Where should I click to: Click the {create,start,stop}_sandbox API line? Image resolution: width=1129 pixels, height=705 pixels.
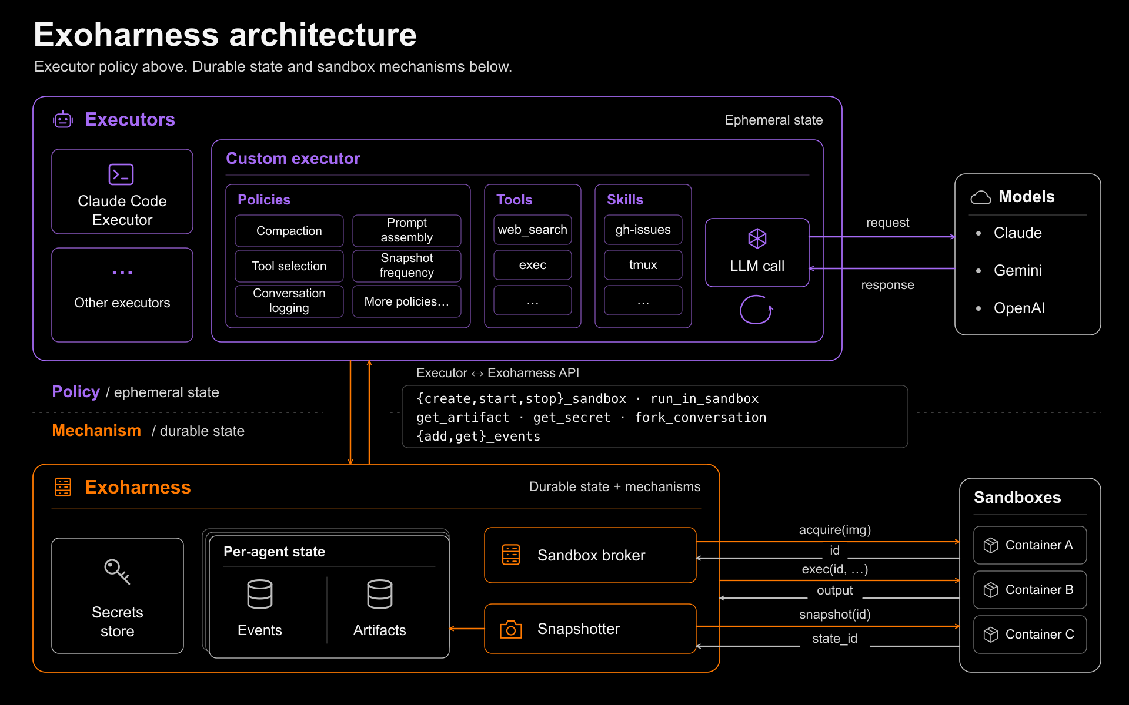(587, 399)
